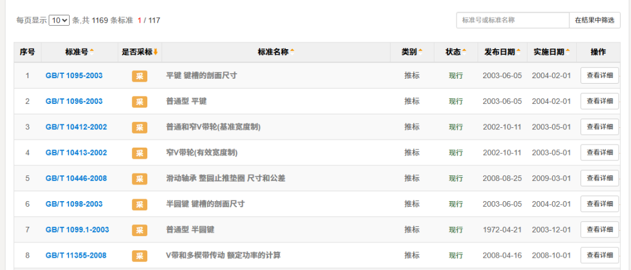The image size is (631, 270).
Task: Sort by 是否采标 column arrow
Action: (x=155, y=52)
